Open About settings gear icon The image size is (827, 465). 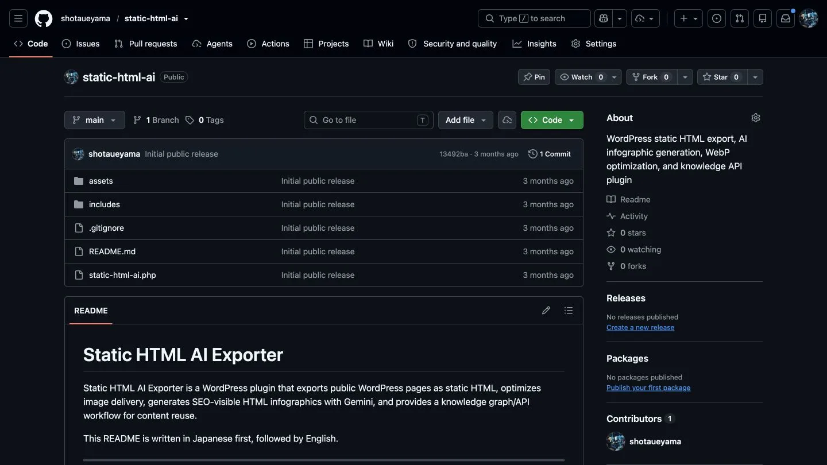pyautogui.click(x=756, y=118)
